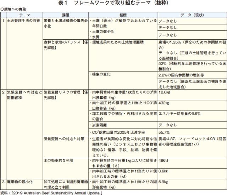
Task: Click the '指標' column header
Action: point(123,15)
